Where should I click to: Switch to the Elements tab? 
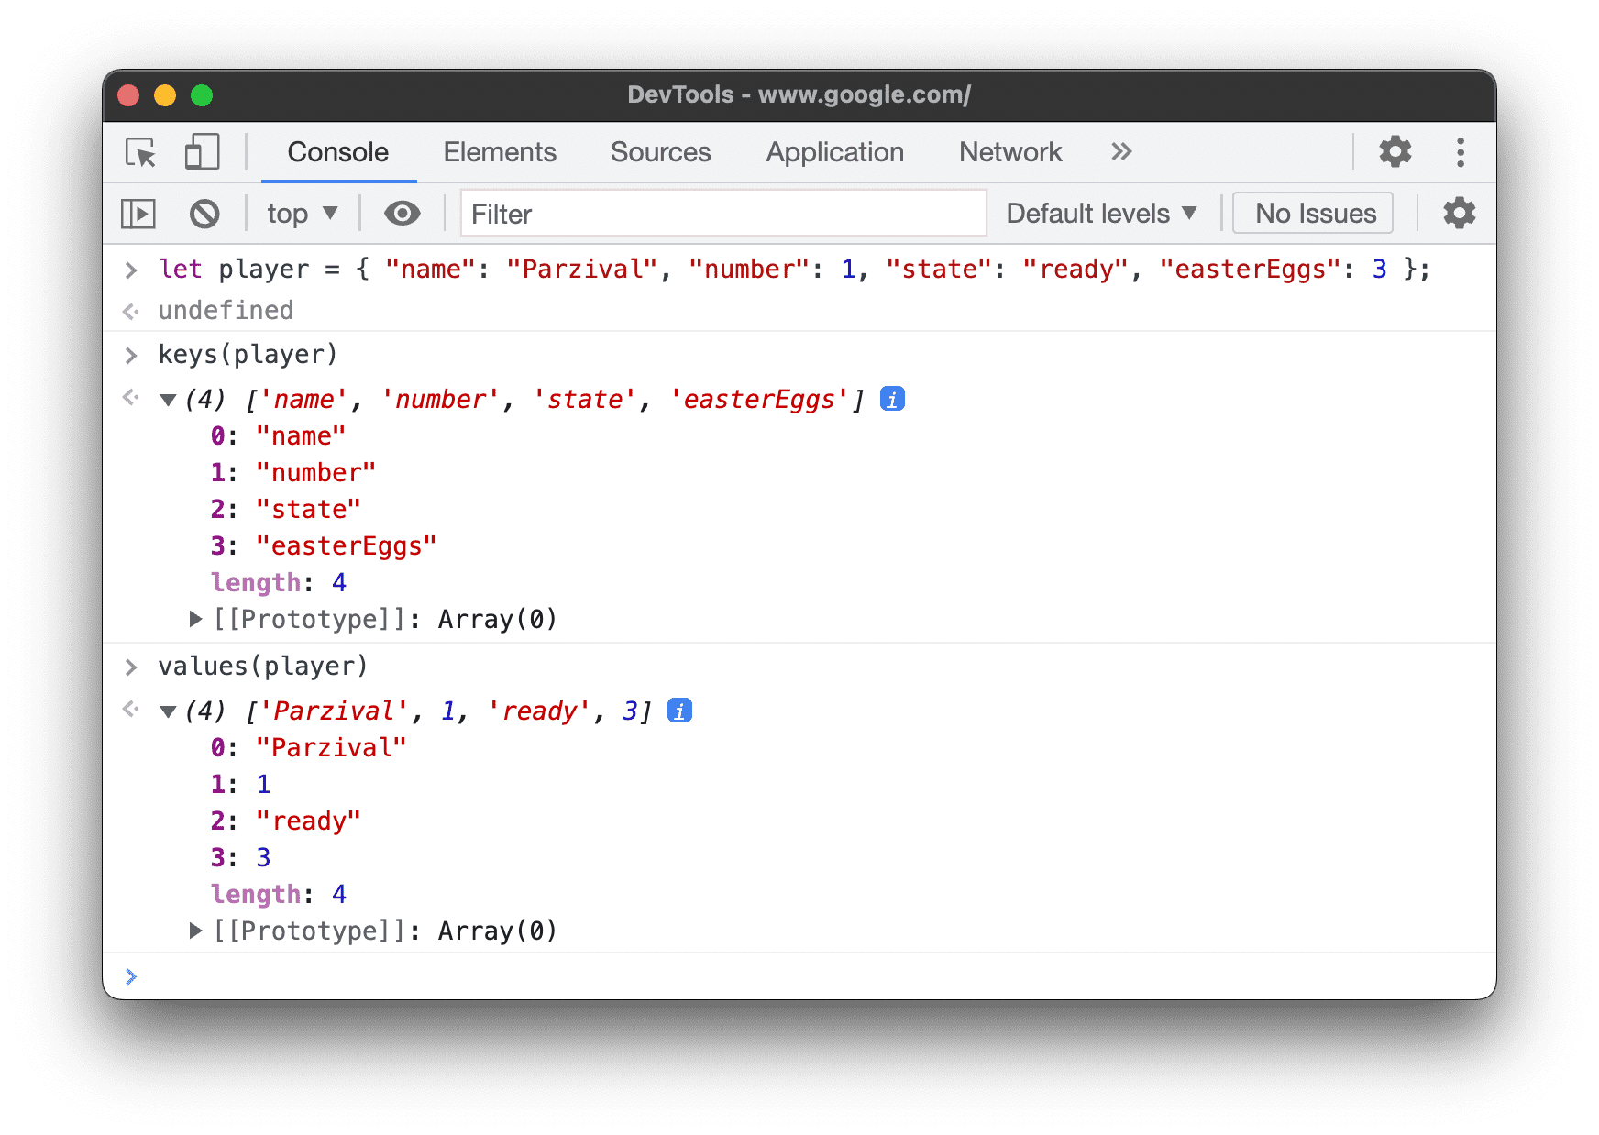coord(500,152)
